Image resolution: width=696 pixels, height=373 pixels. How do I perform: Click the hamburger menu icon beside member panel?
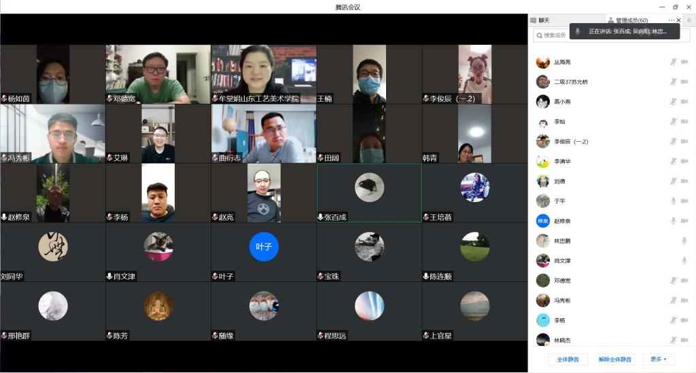pos(689,20)
